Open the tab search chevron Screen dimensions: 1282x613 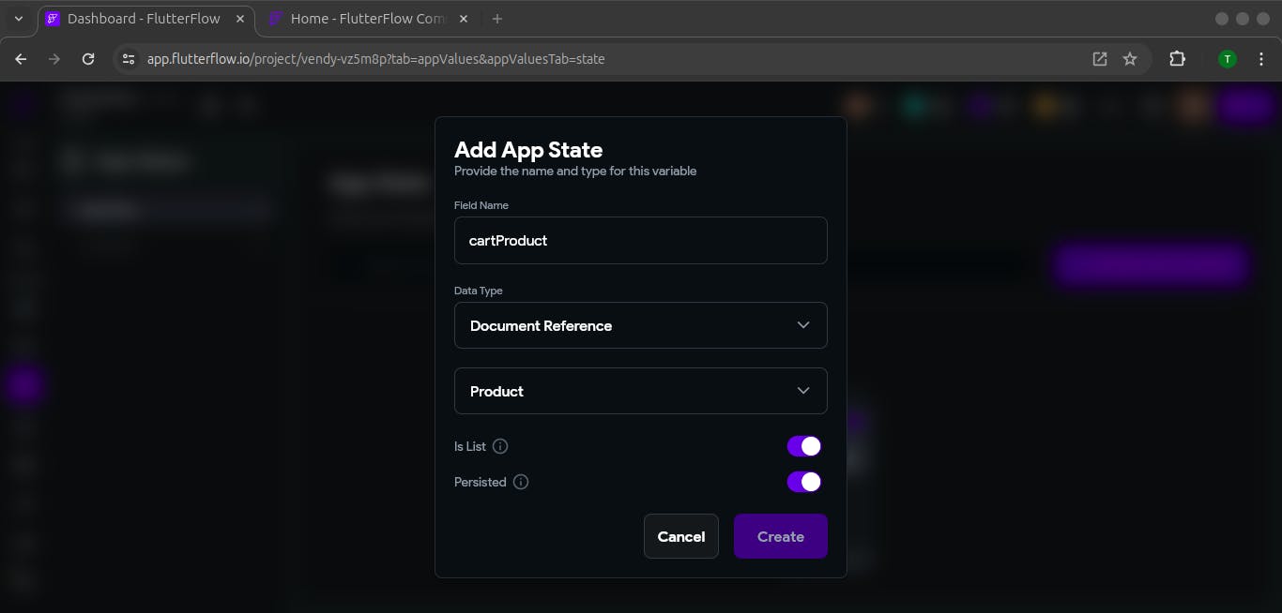pyautogui.click(x=18, y=19)
